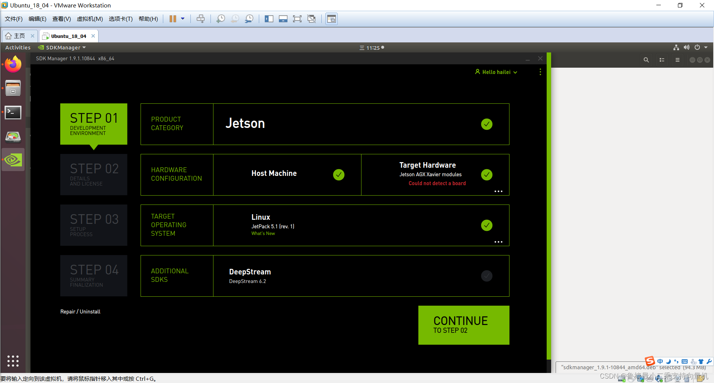Toggle the Host Machine checkmark

[338, 175]
